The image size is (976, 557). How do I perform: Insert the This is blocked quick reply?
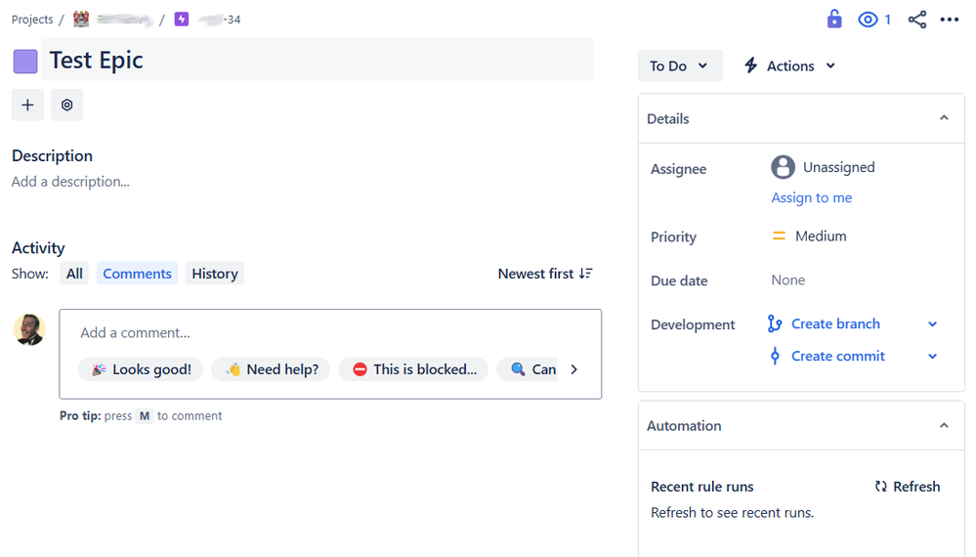[x=413, y=369]
